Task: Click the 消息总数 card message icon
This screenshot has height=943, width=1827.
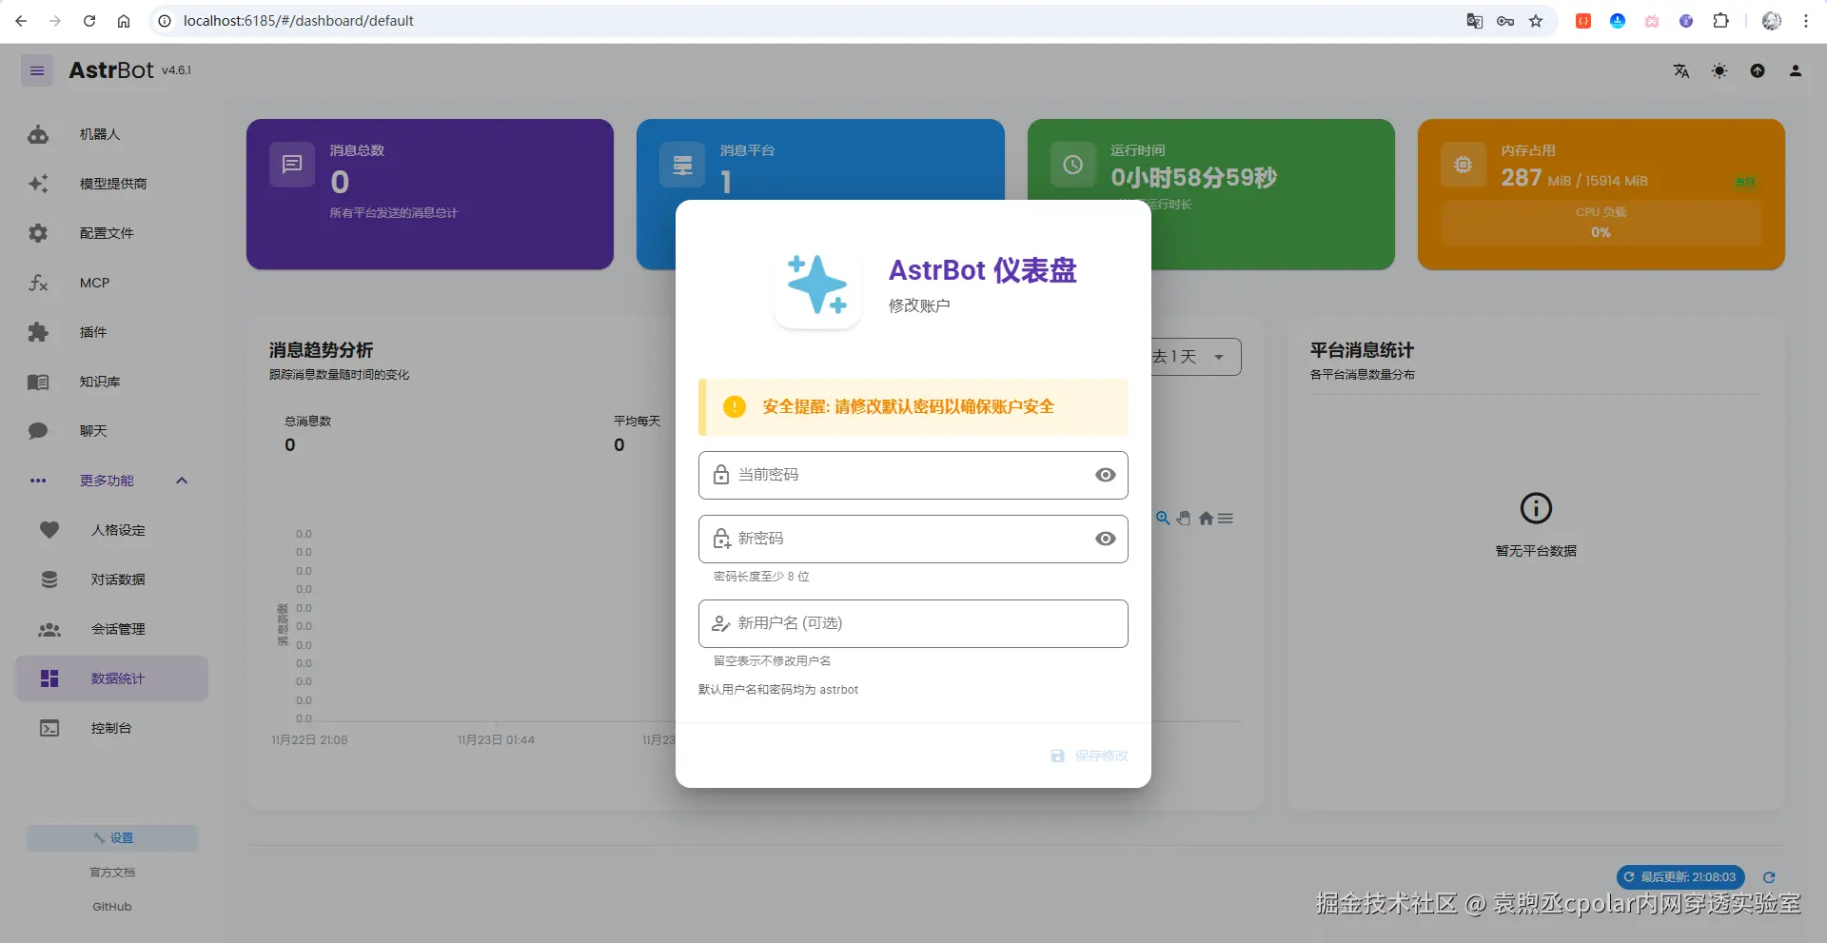Action: click(292, 165)
